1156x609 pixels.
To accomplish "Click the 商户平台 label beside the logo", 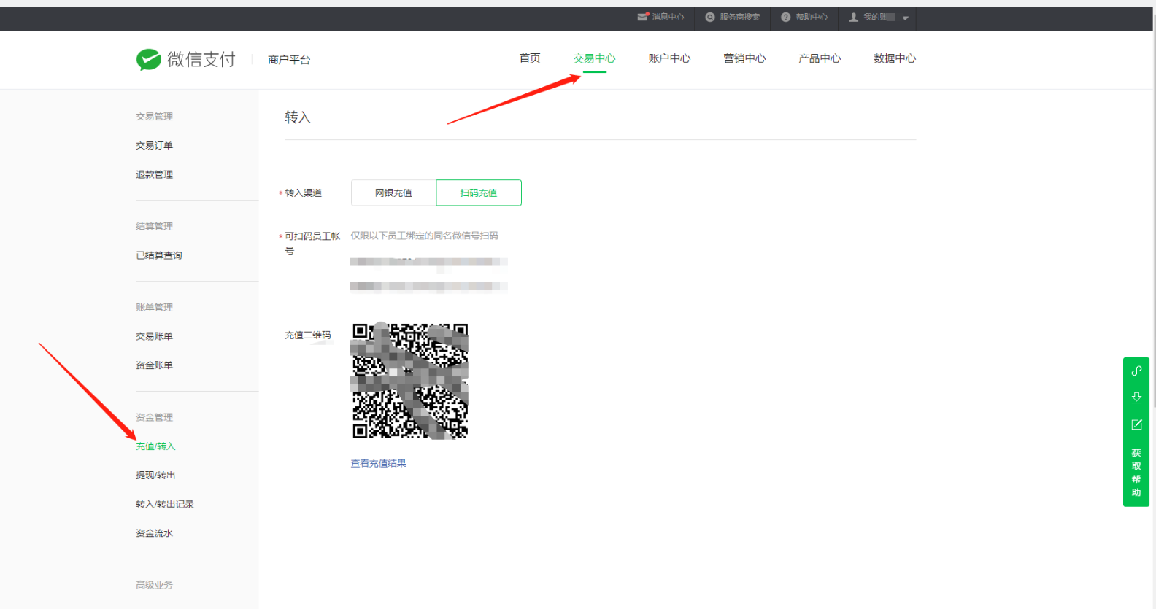I will pyautogui.click(x=289, y=60).
